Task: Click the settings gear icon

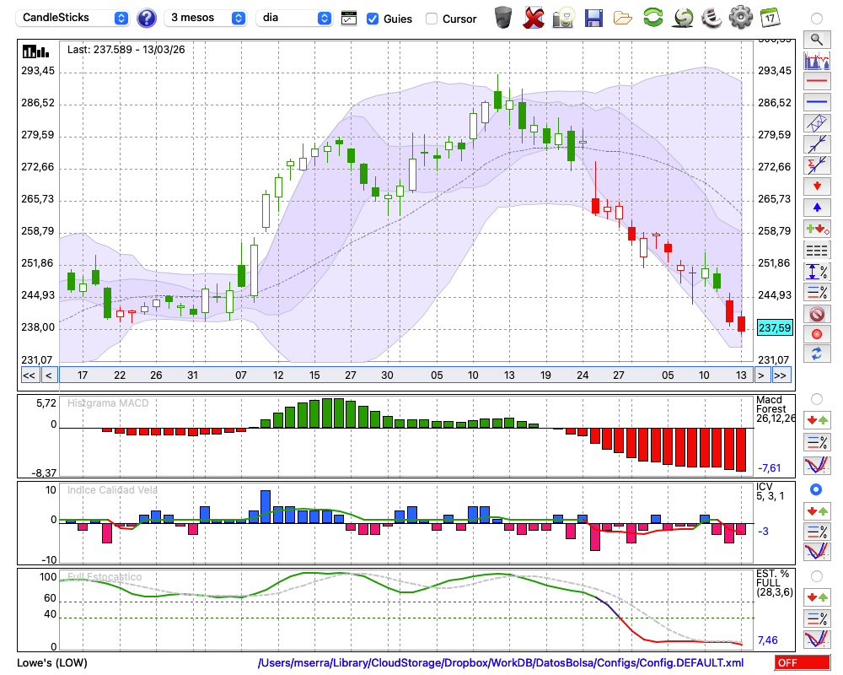Action: [740, 18]
